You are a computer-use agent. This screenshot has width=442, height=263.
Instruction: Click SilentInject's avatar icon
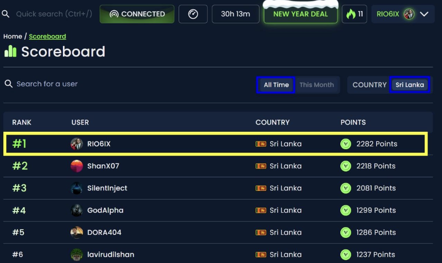pos(76,188)
